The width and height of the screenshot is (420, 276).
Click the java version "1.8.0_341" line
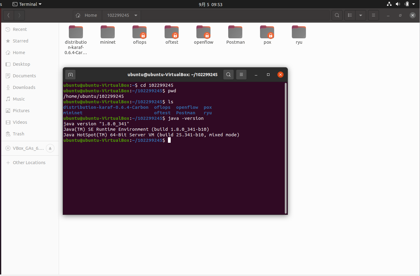[96, 124]
